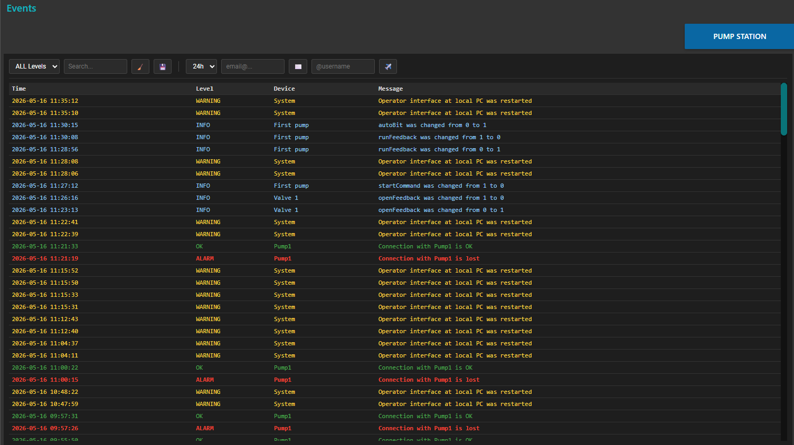The width and height of the screenshot is (794, 445).
Task: Click Valve 1 device in 11:26:16 row
Action: click(x=286, y=198)
